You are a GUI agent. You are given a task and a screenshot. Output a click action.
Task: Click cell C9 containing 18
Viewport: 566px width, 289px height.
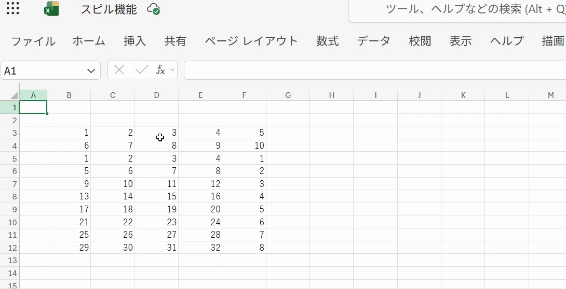(x=113, y=209)
